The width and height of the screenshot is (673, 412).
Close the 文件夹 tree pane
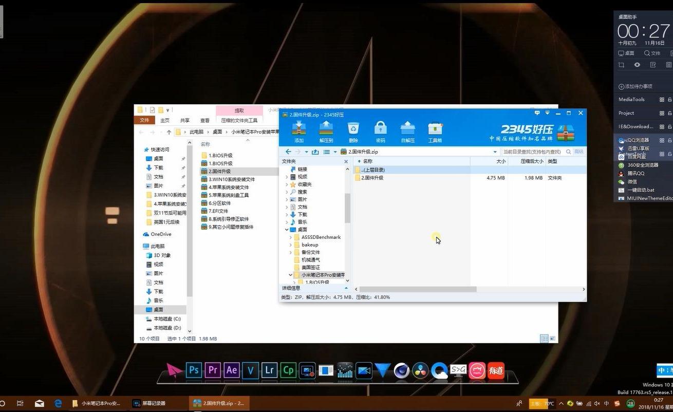[346, 161]
